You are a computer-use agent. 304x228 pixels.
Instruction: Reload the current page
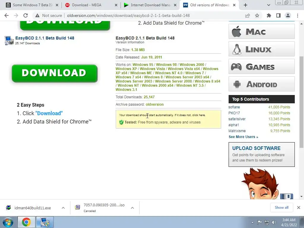click(x=26, y=15)
